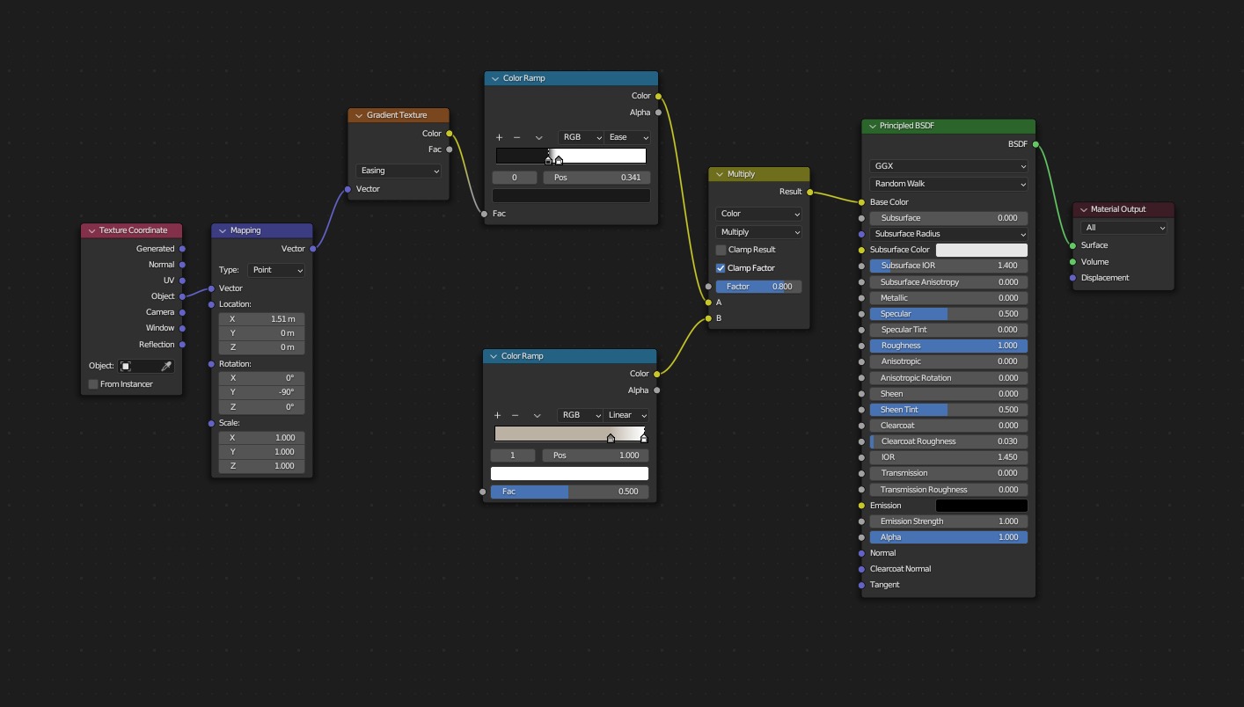Click the Roughness slider in Principled BSDF
The image size is (1244, 707).
click(x=948, y=346)
